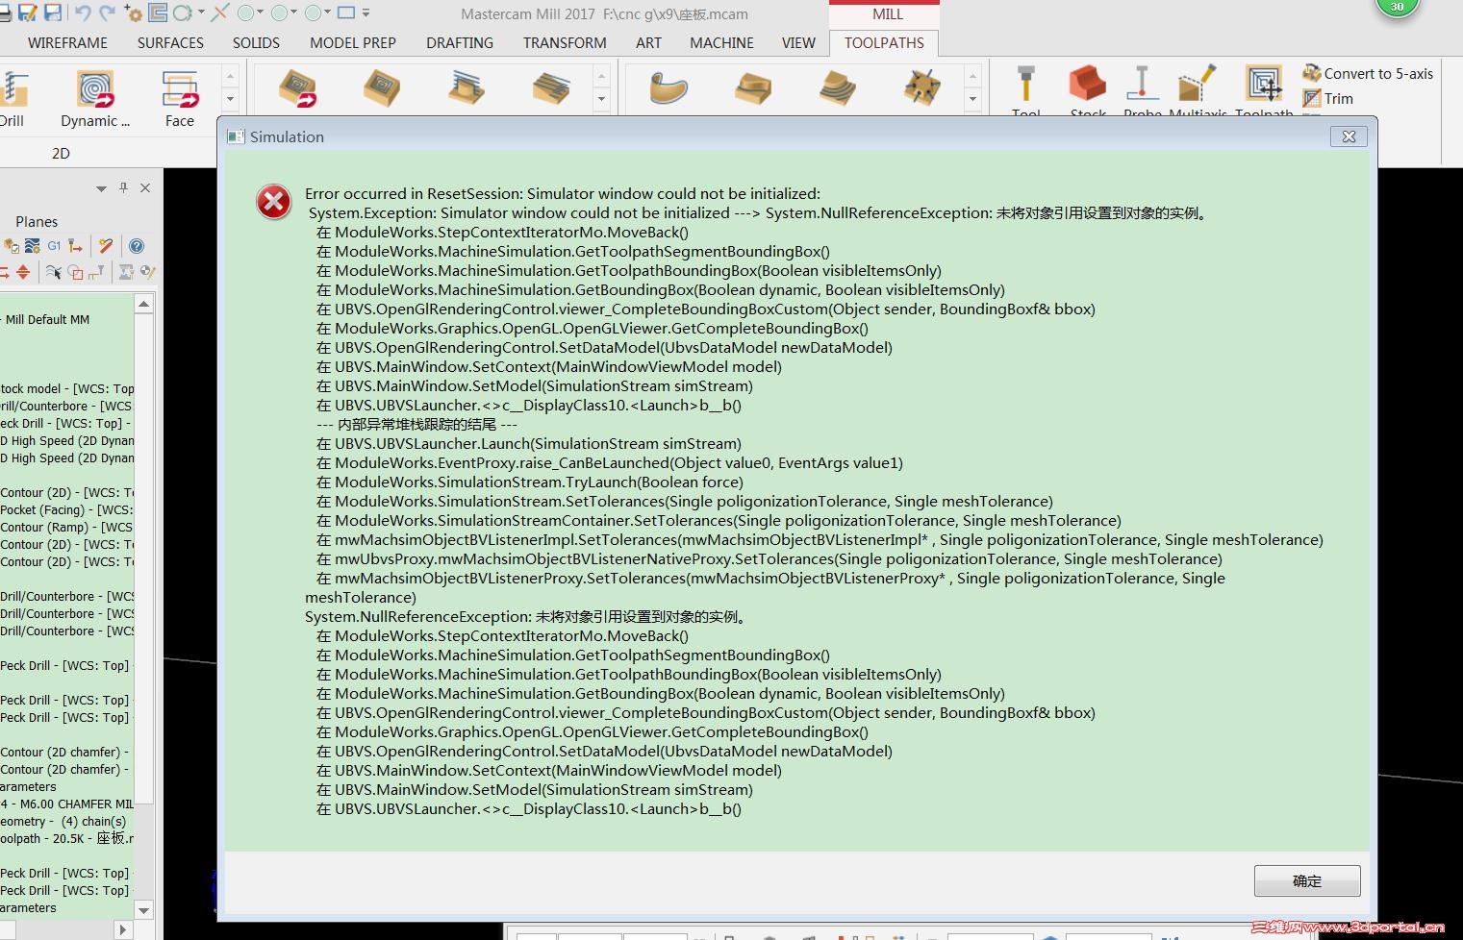Image resolution: width=1463 pixels, height=940 pixels.
Task: Click the redo arrow in the quick access toolbar
Action: [107, 12]
